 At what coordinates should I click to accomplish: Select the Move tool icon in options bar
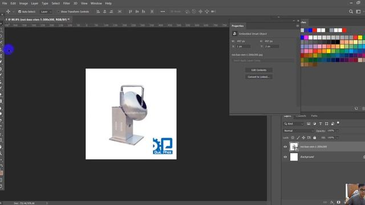8,11
